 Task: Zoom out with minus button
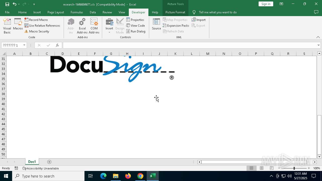click(279, 168)
